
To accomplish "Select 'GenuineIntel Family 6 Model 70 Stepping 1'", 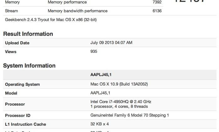I will pyautogui.click(x=130, y=115).
